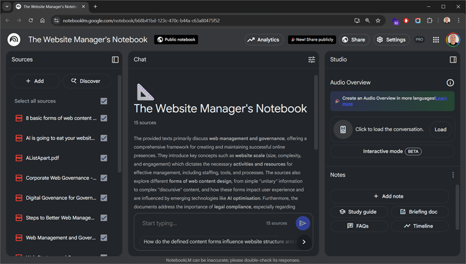Viewport: 466px width, 264px height.
Task: Add a new source
Action: [x=36, y=81]
